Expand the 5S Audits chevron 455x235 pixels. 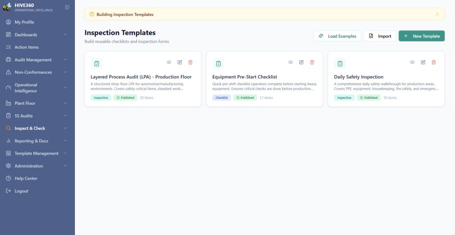65,116
